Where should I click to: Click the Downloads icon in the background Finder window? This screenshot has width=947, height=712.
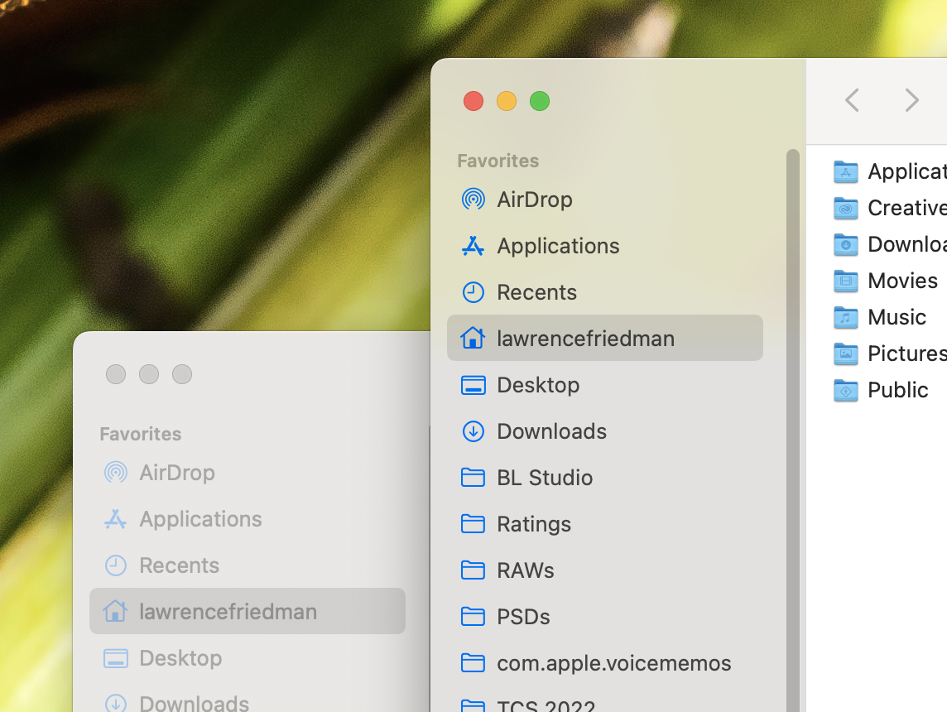tap(115, 703)
